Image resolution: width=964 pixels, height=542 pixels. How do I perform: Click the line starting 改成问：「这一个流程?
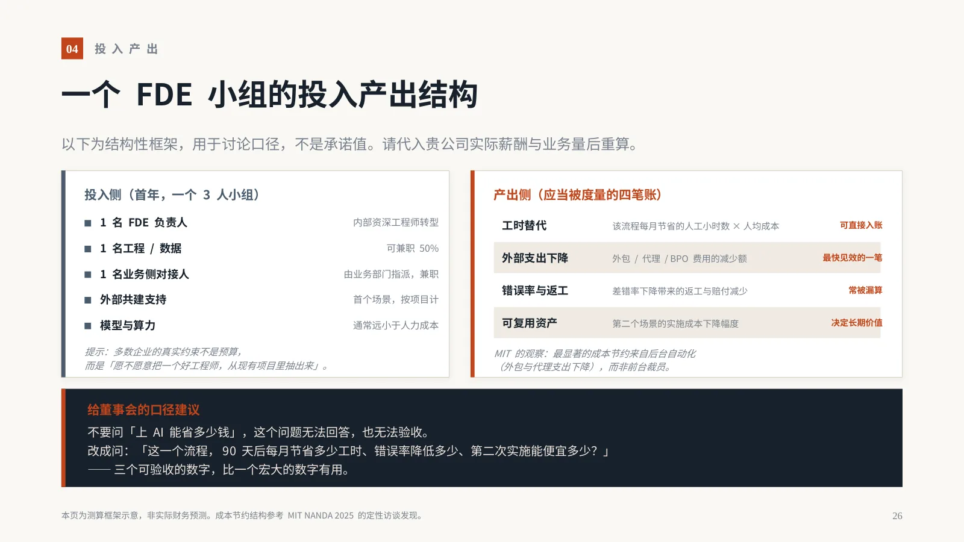tap(349, 451)
